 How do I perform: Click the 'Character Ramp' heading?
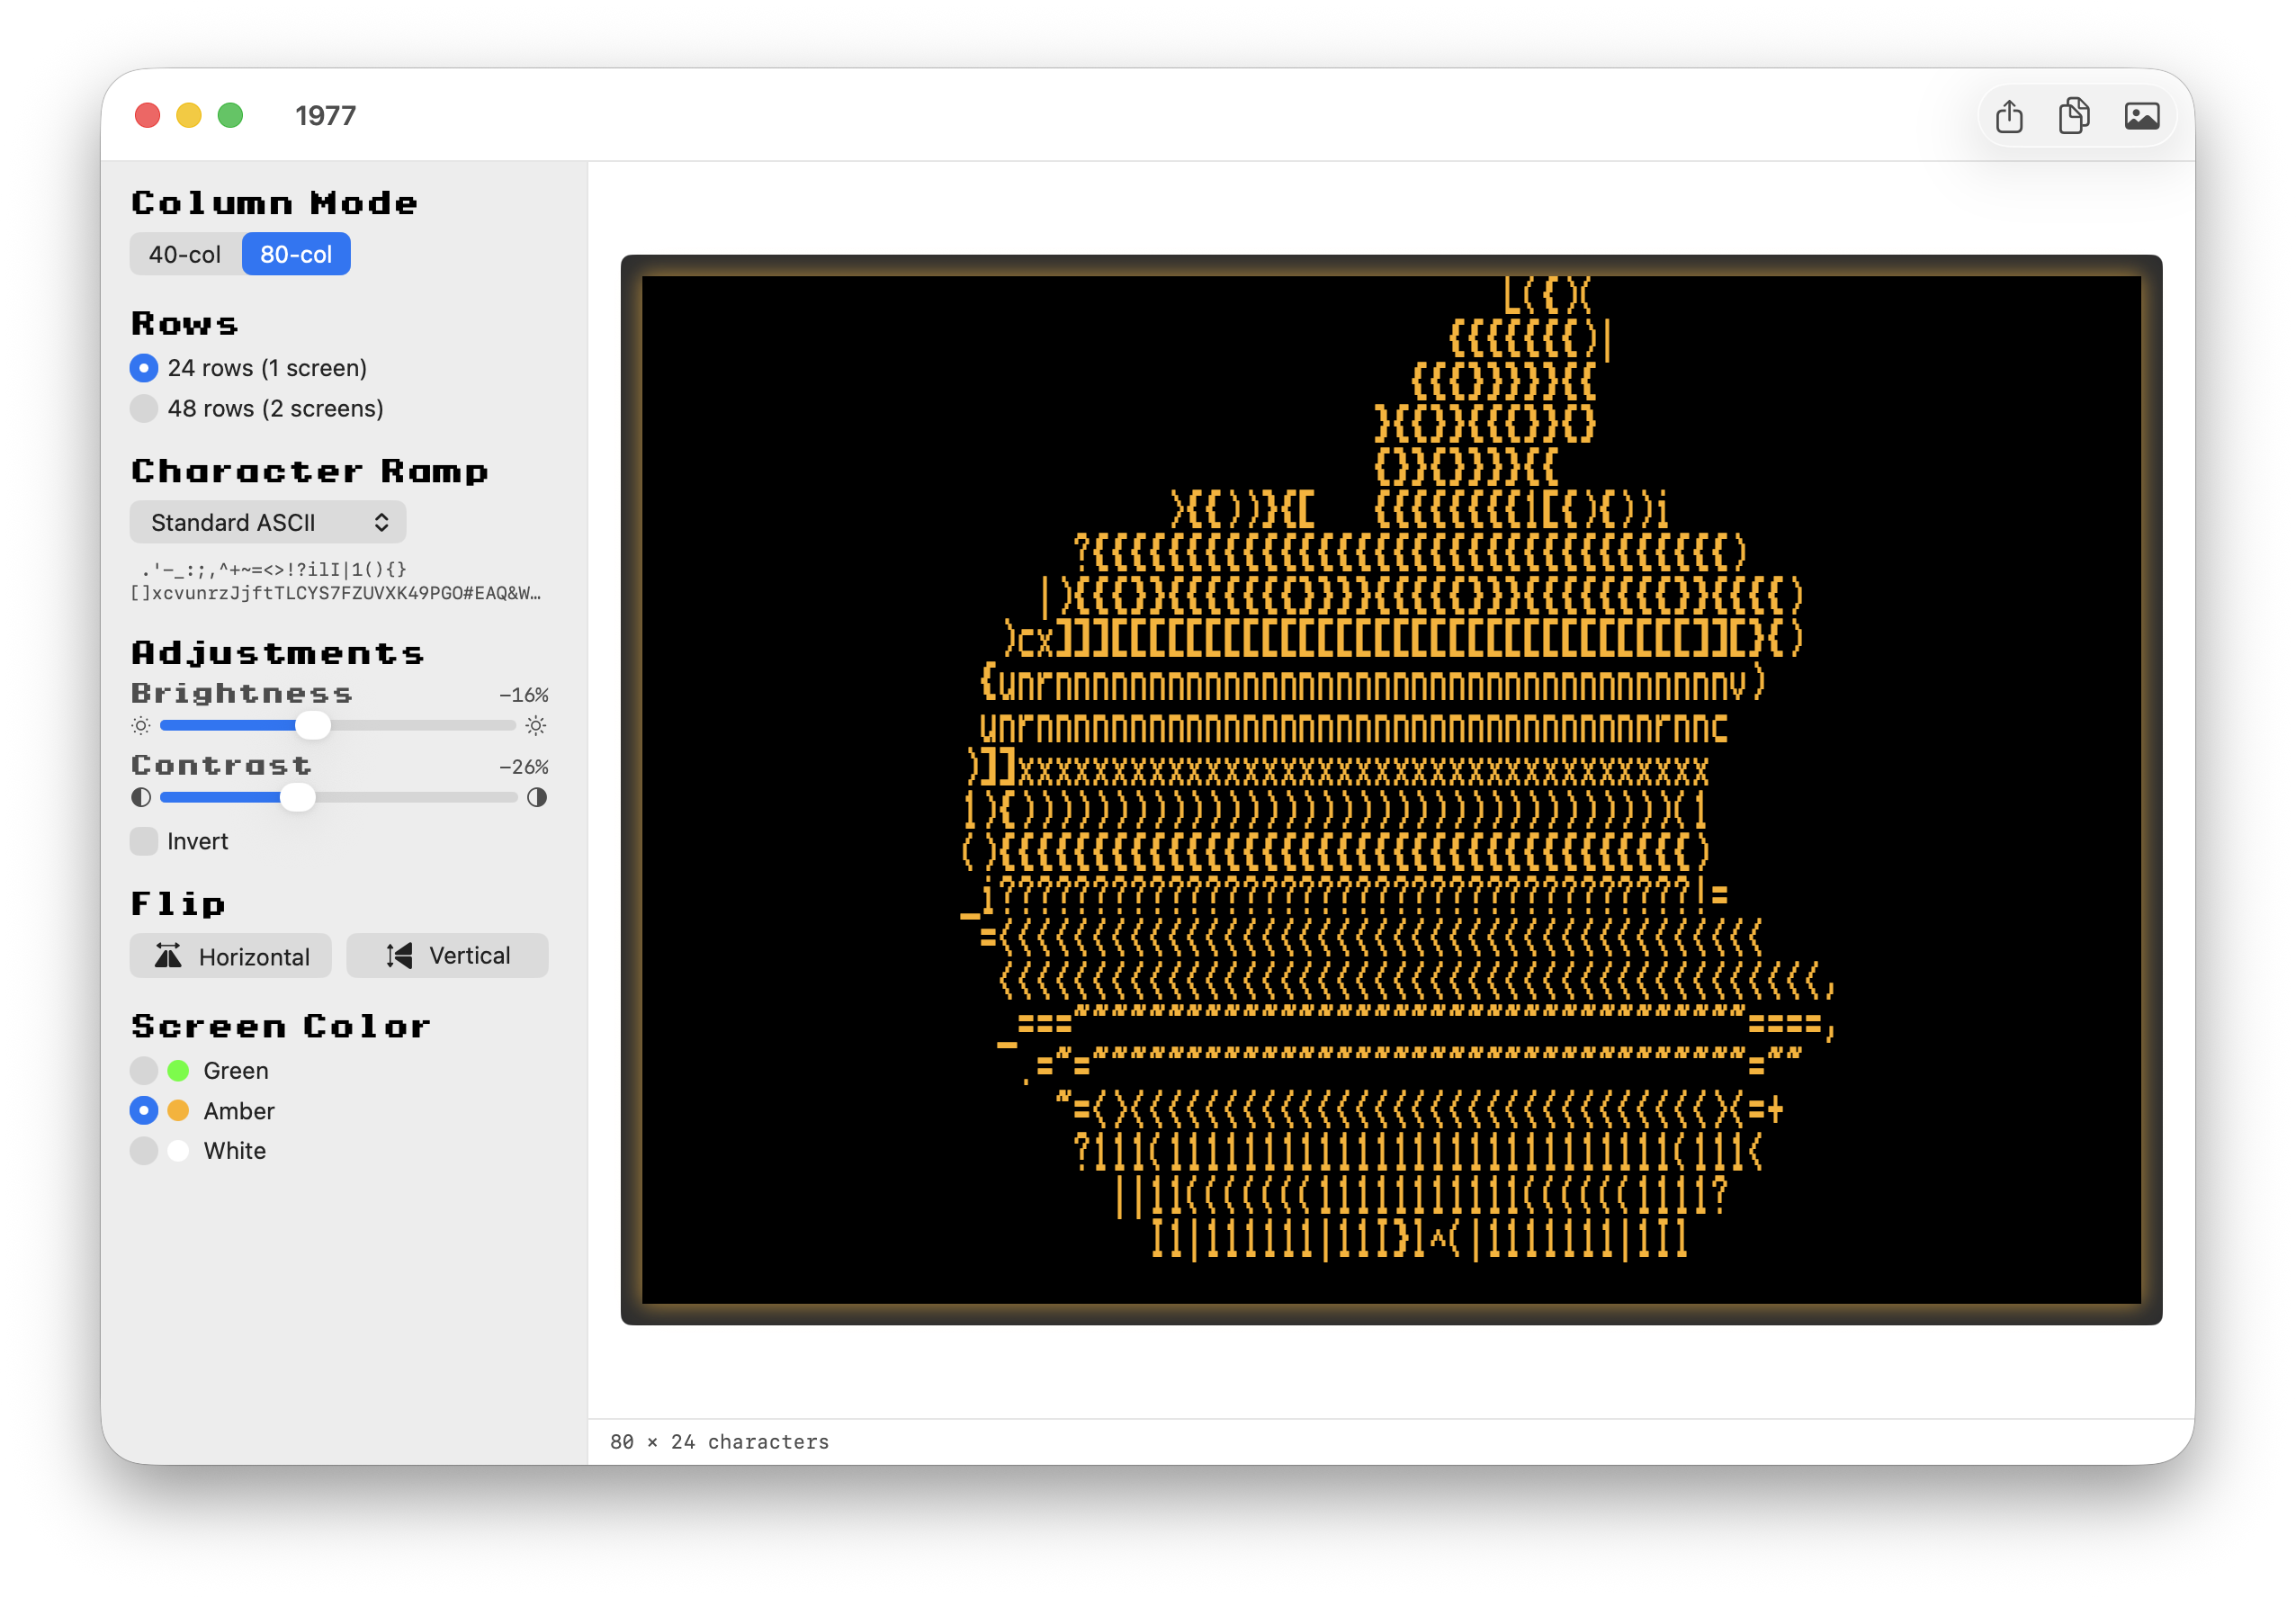pyautogui.click(x=310, y=471)
